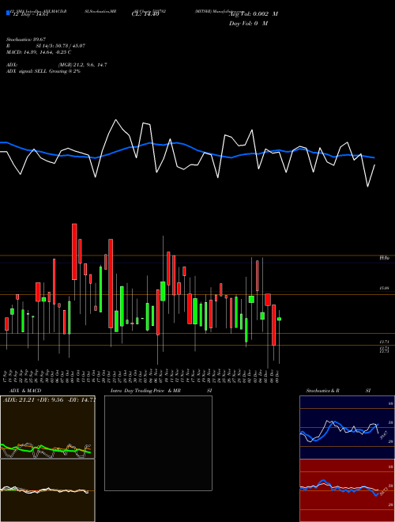Click the 'Avg Vol: 0.002 M' value
Screen dimensions: 395x522
pyautogui.click(x=254, y=14)
